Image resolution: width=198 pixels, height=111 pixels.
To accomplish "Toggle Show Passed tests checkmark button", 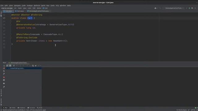I will pyautogui.click(x=7, y=66).
